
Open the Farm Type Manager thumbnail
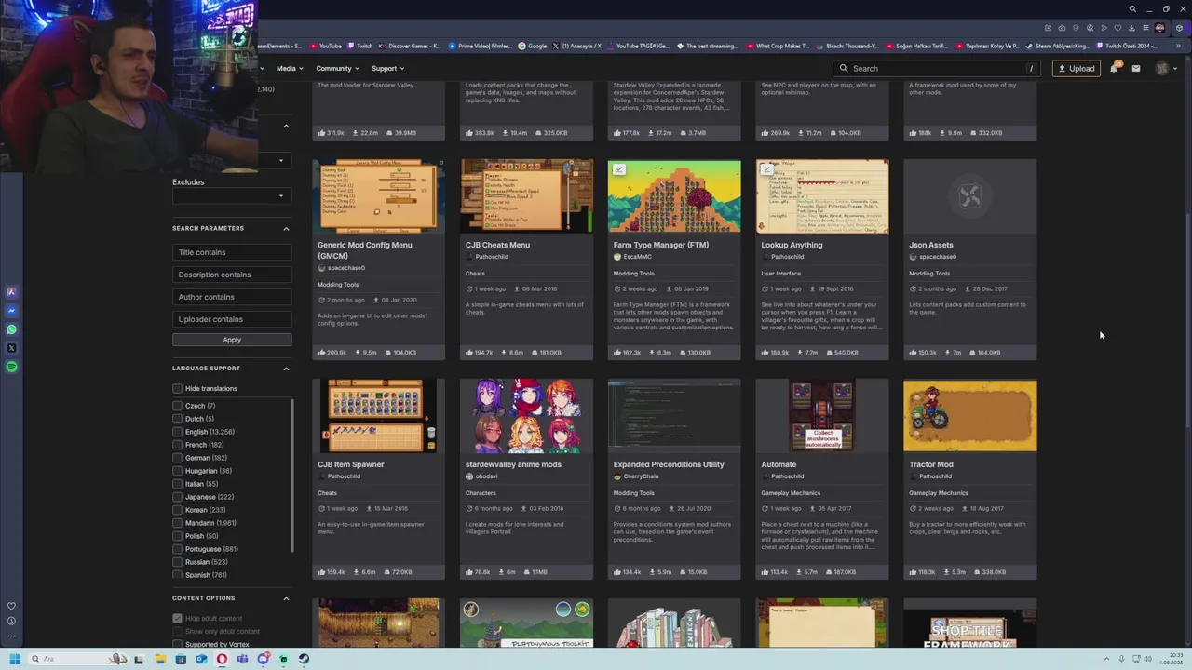[674, 195]
